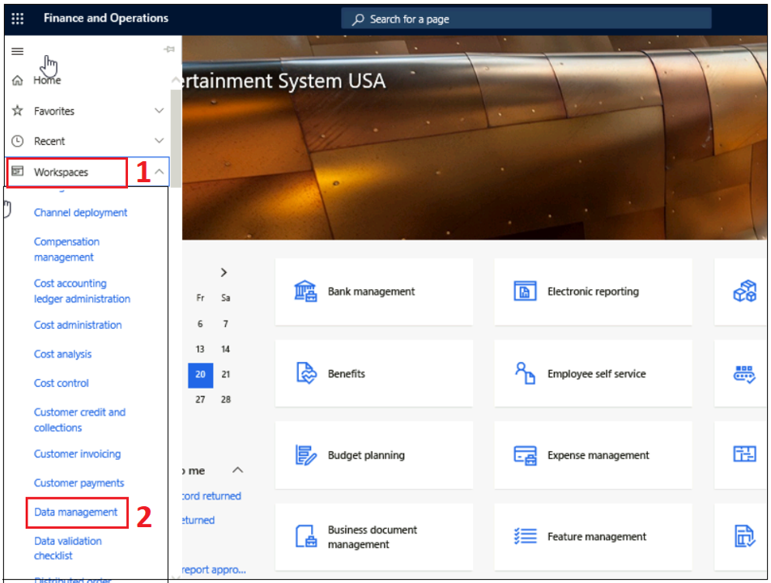Open the Budget planning tile
The image size is (771, 583).
coord(373,455)
